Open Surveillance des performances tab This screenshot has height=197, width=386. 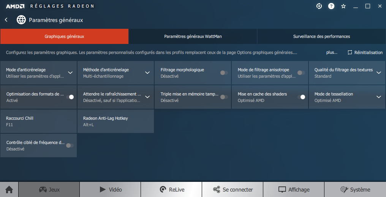coord(321,37)
